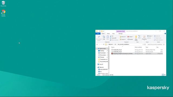This screenshot has width=173, height=97.
Task: Select Kaspersky_Endpoint_Security application file
Action: (137, 54)
